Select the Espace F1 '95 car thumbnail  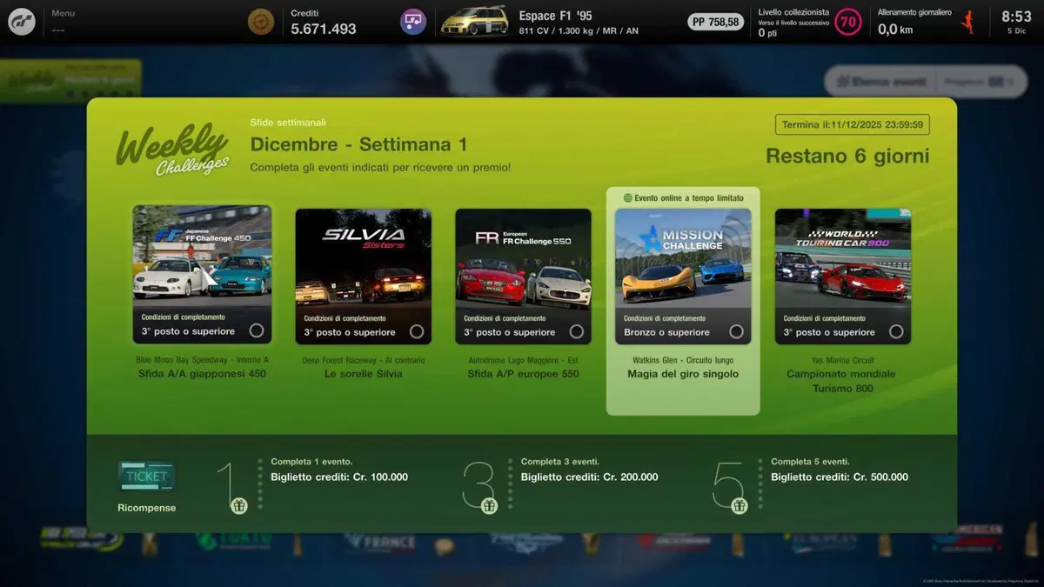[474, 22]
